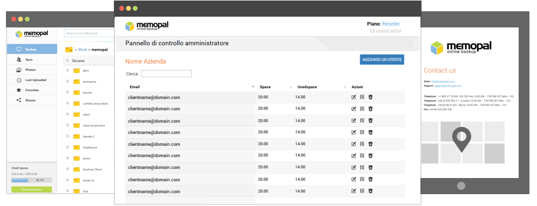537x206 pixels.
Task: Click the map location pin
Action: point(461,139)
